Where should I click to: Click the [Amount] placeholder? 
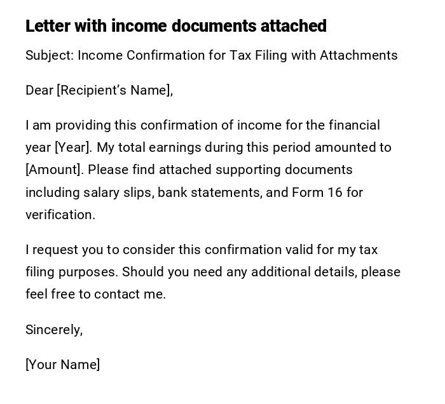click(54, 170)
